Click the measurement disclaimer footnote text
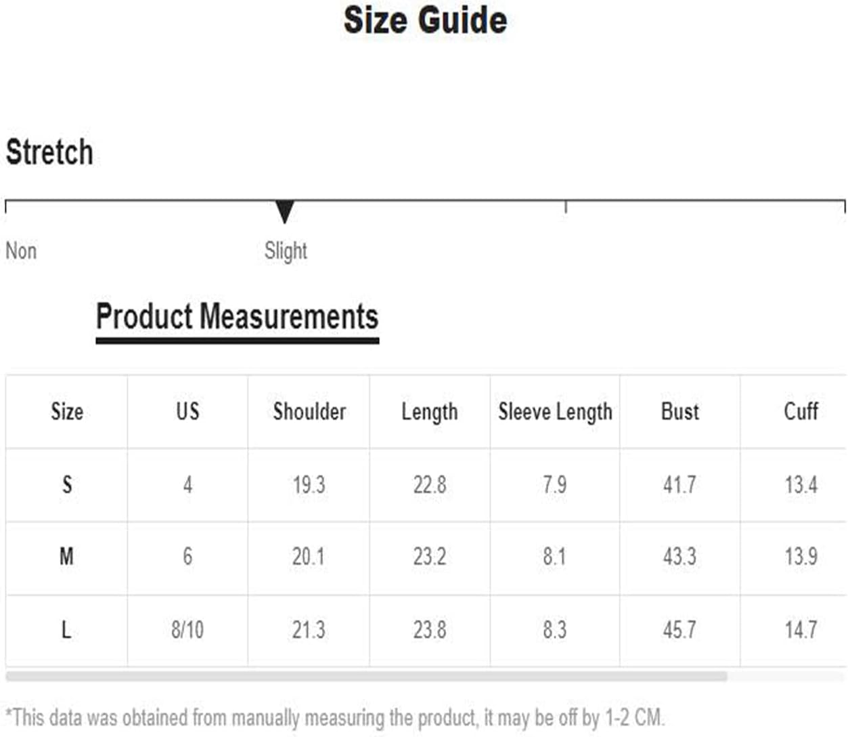Screen dimensions: 848x737 pyautogui.click(x=335, y=717)
